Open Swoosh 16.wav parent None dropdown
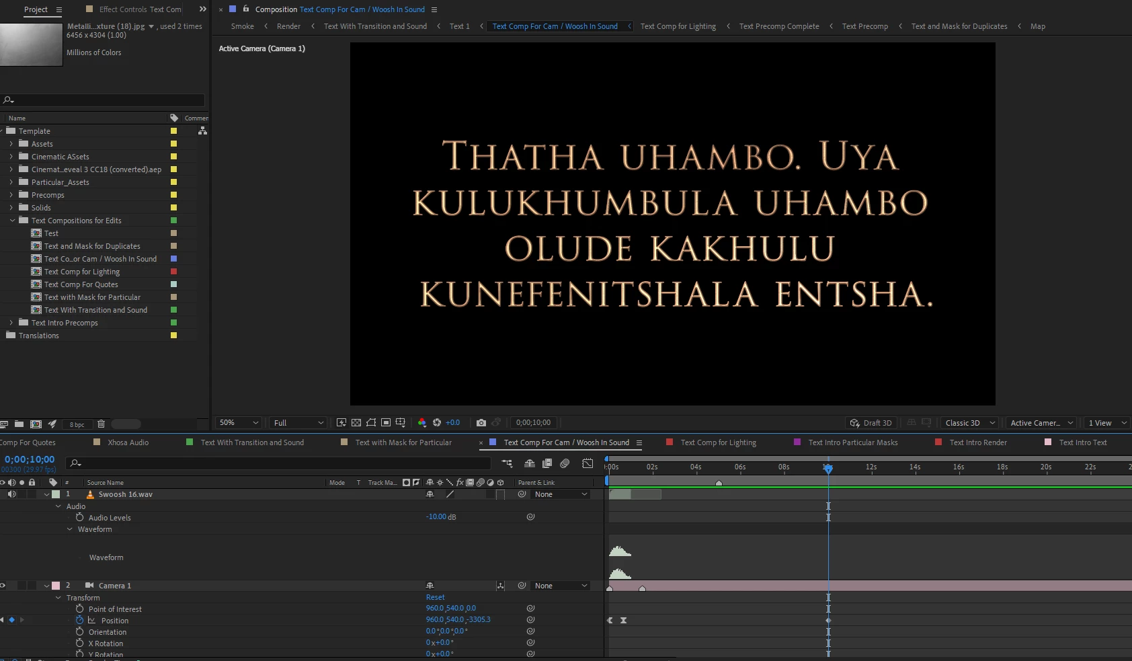The width and height of the screenshot is (1132, 661). coord(561,494)
